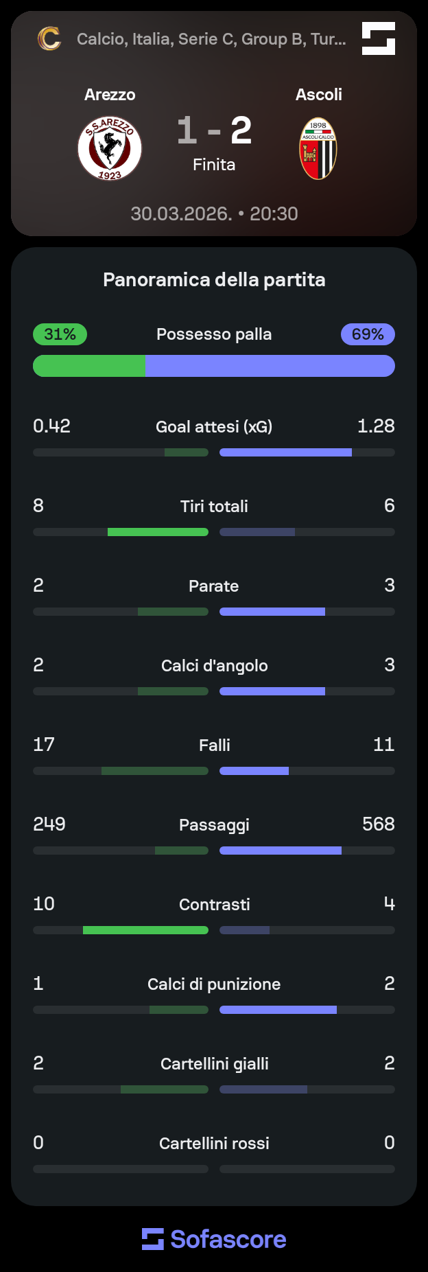This screenshot has width=428, height=1272.
Task: Click the 31% possession badge
Action: [x=60, y=334]
